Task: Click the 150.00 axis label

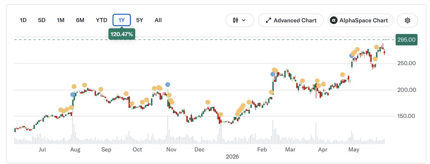Action: pos(406,116)
